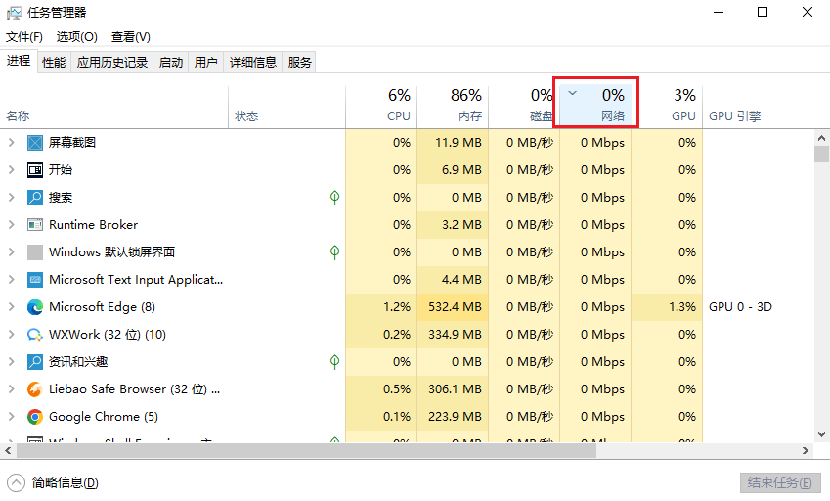Click the Liebao Safe Browser icon

pyautogui.click(x=35, y=389)
